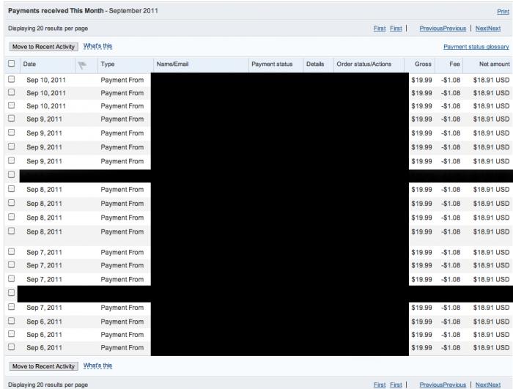513x389 pixels.
Task: Open the Print link
Action: coord(503,12)
